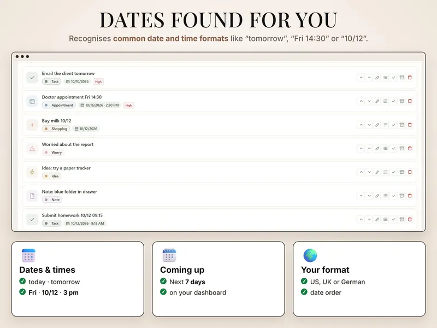Image resolution: width=437 pixels, height=328 pixels.
Task: Archive the 'Email the client tomorrow' entry
Action: coord(401,78)
